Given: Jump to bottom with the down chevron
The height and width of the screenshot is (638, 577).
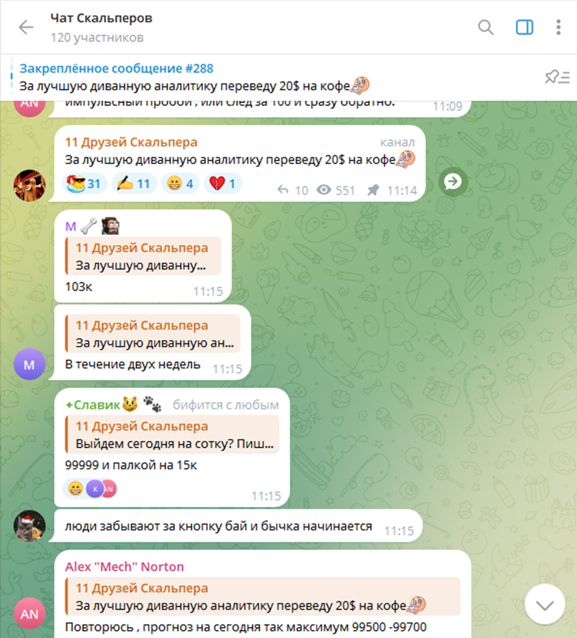Looking at the screenshot, I should [545, 604].
